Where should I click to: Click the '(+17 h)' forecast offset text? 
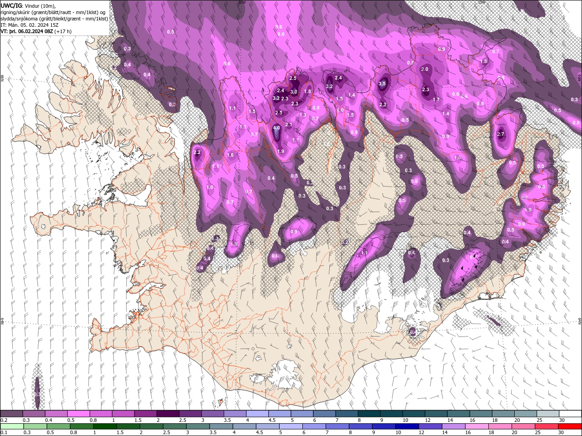(63, 31)
